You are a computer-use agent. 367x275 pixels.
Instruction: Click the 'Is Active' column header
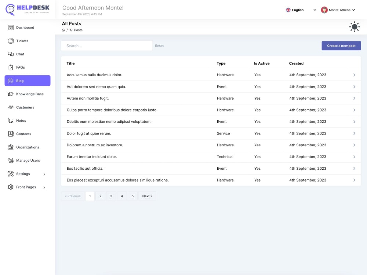click(x=262, y=63)
